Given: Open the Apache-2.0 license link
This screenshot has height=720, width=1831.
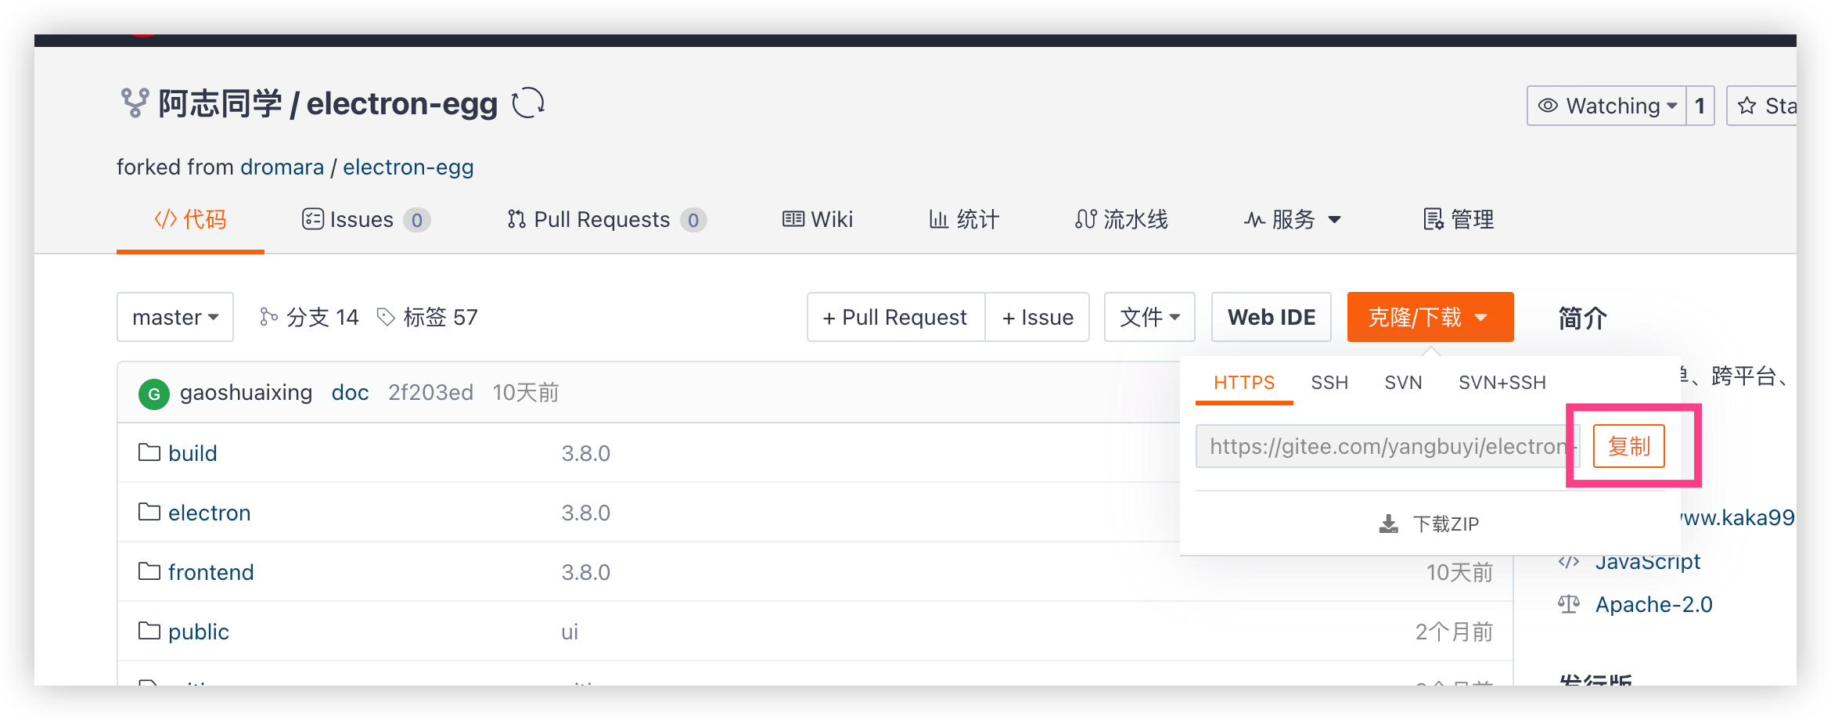Looking at the screenshot, I should 1653,604.
